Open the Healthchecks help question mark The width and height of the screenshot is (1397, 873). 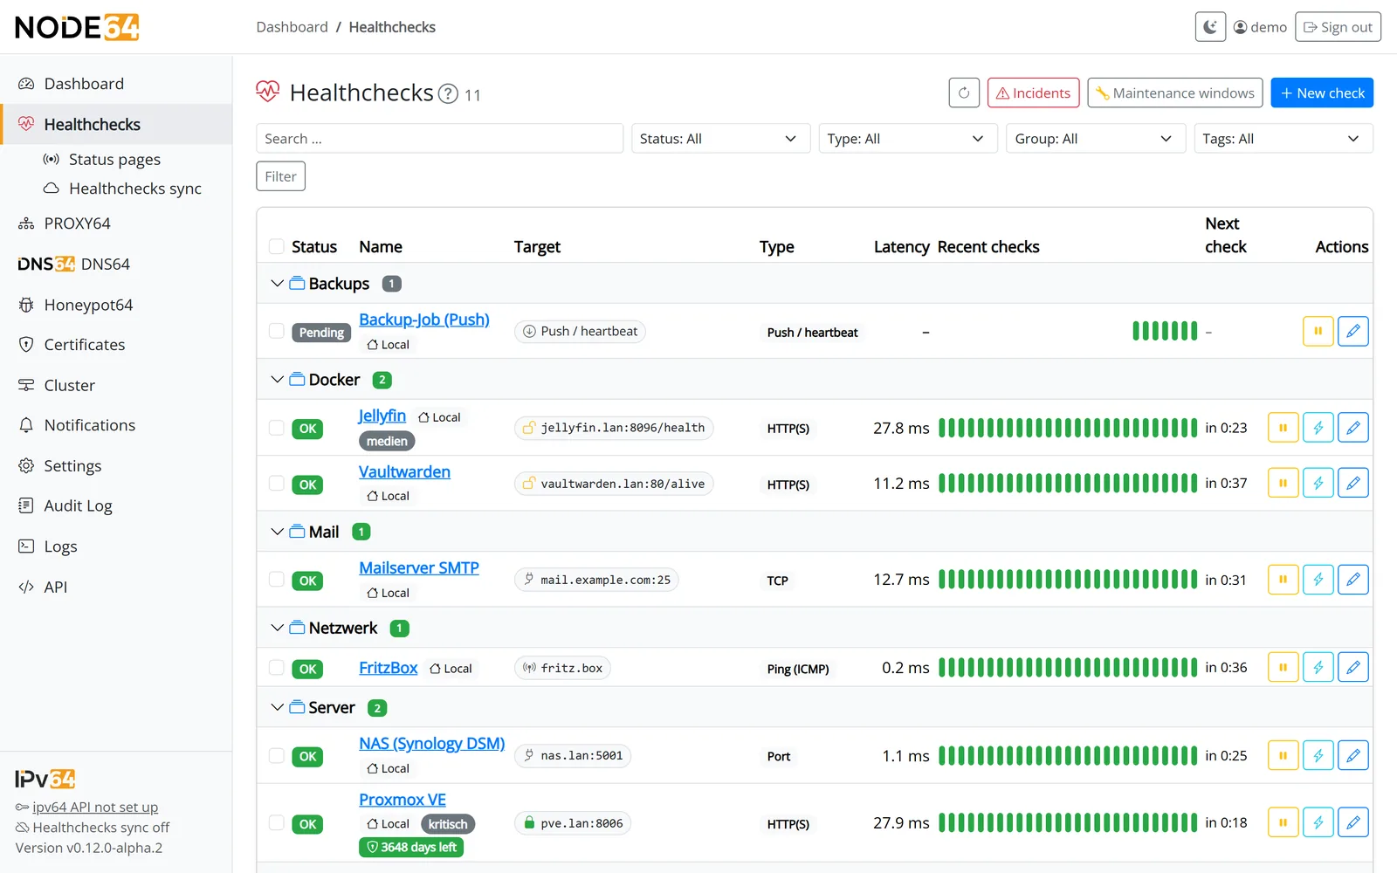[448, 93]
